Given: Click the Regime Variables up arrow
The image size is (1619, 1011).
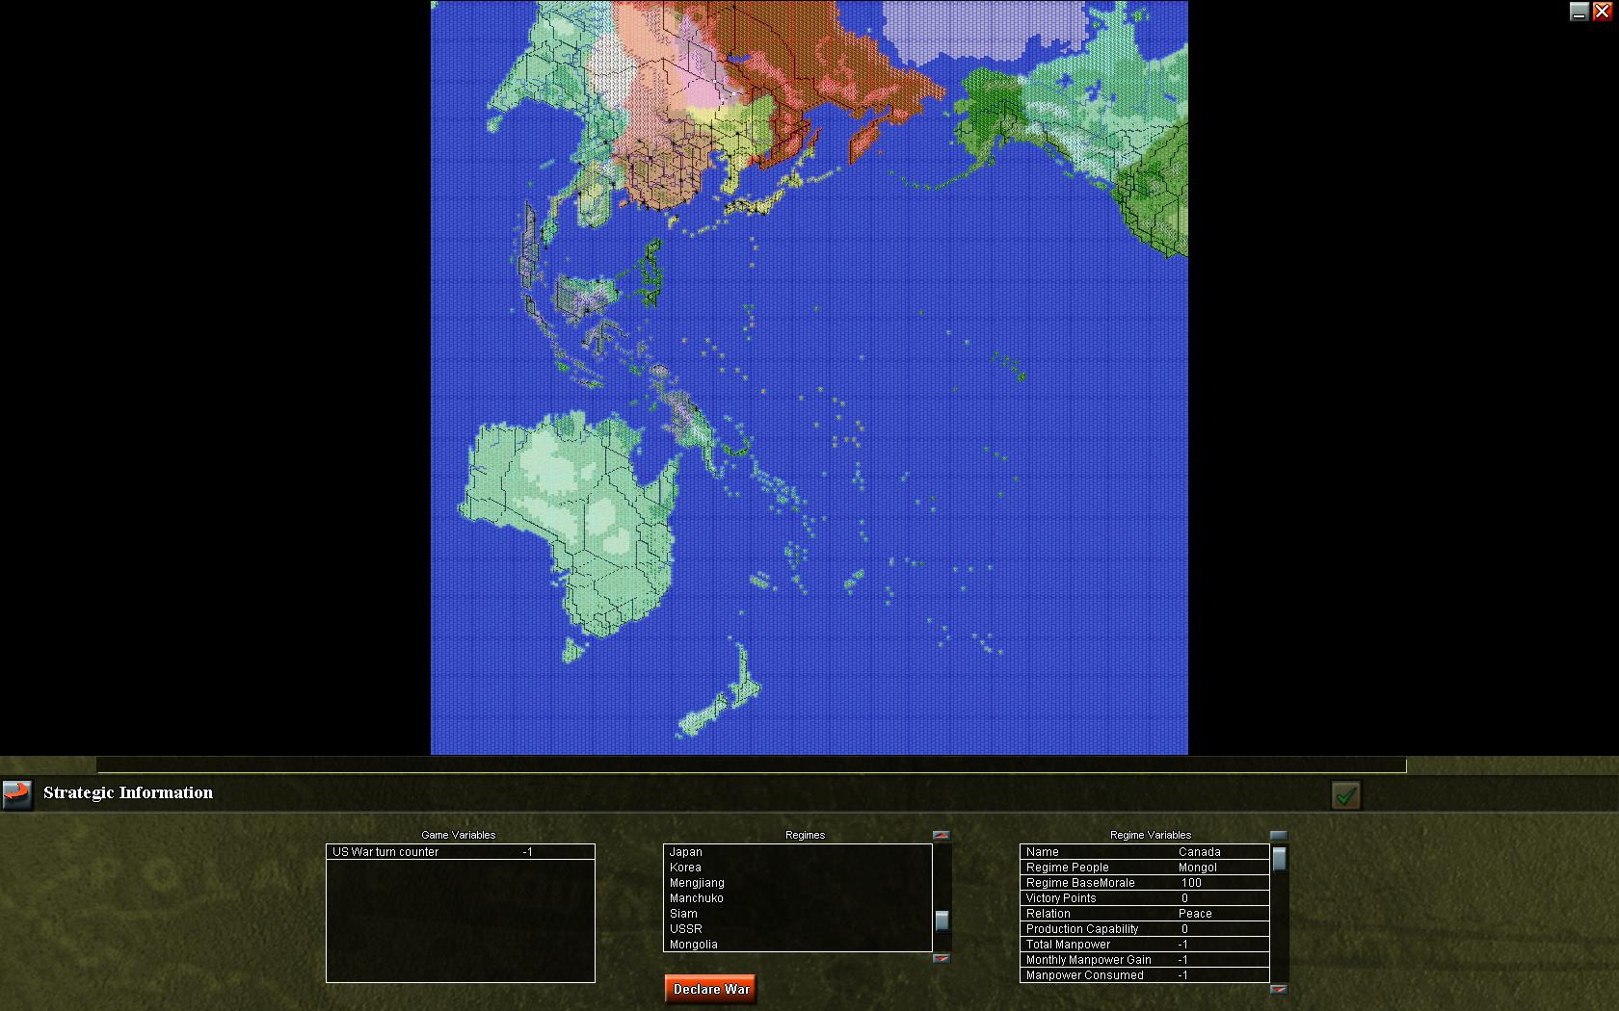Looking at the screenshot, I should tap(1279, 835).
